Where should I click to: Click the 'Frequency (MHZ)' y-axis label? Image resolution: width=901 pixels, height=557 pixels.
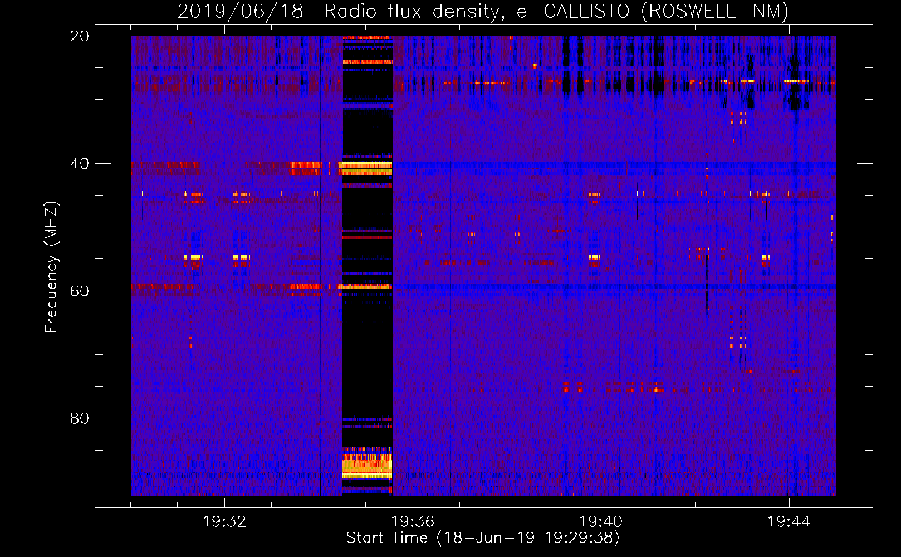51,267
